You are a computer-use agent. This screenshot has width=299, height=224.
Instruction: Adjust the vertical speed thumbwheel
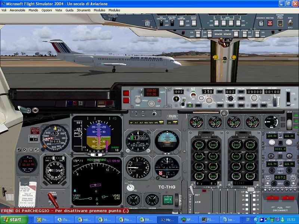(275, 102)
